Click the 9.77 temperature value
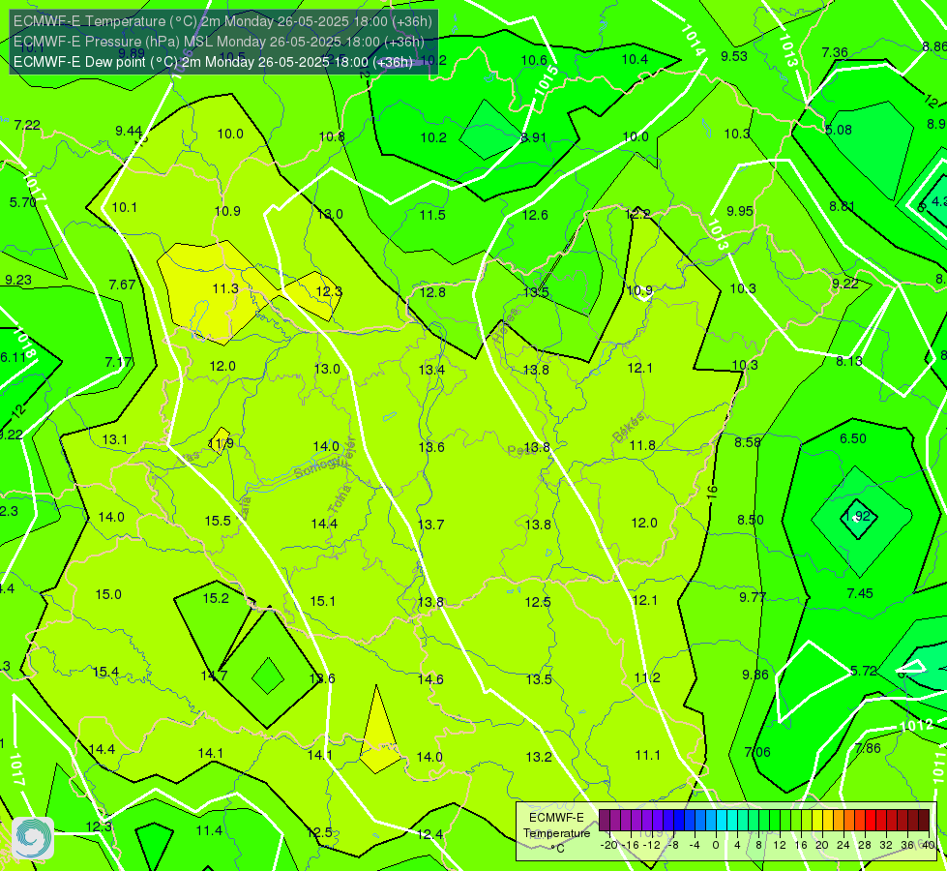The image size is (947, 871). point(753,598)
